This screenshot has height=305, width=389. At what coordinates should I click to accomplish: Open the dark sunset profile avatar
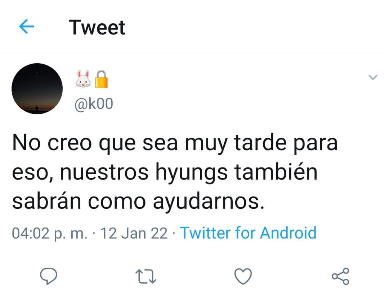click(37, 89)
